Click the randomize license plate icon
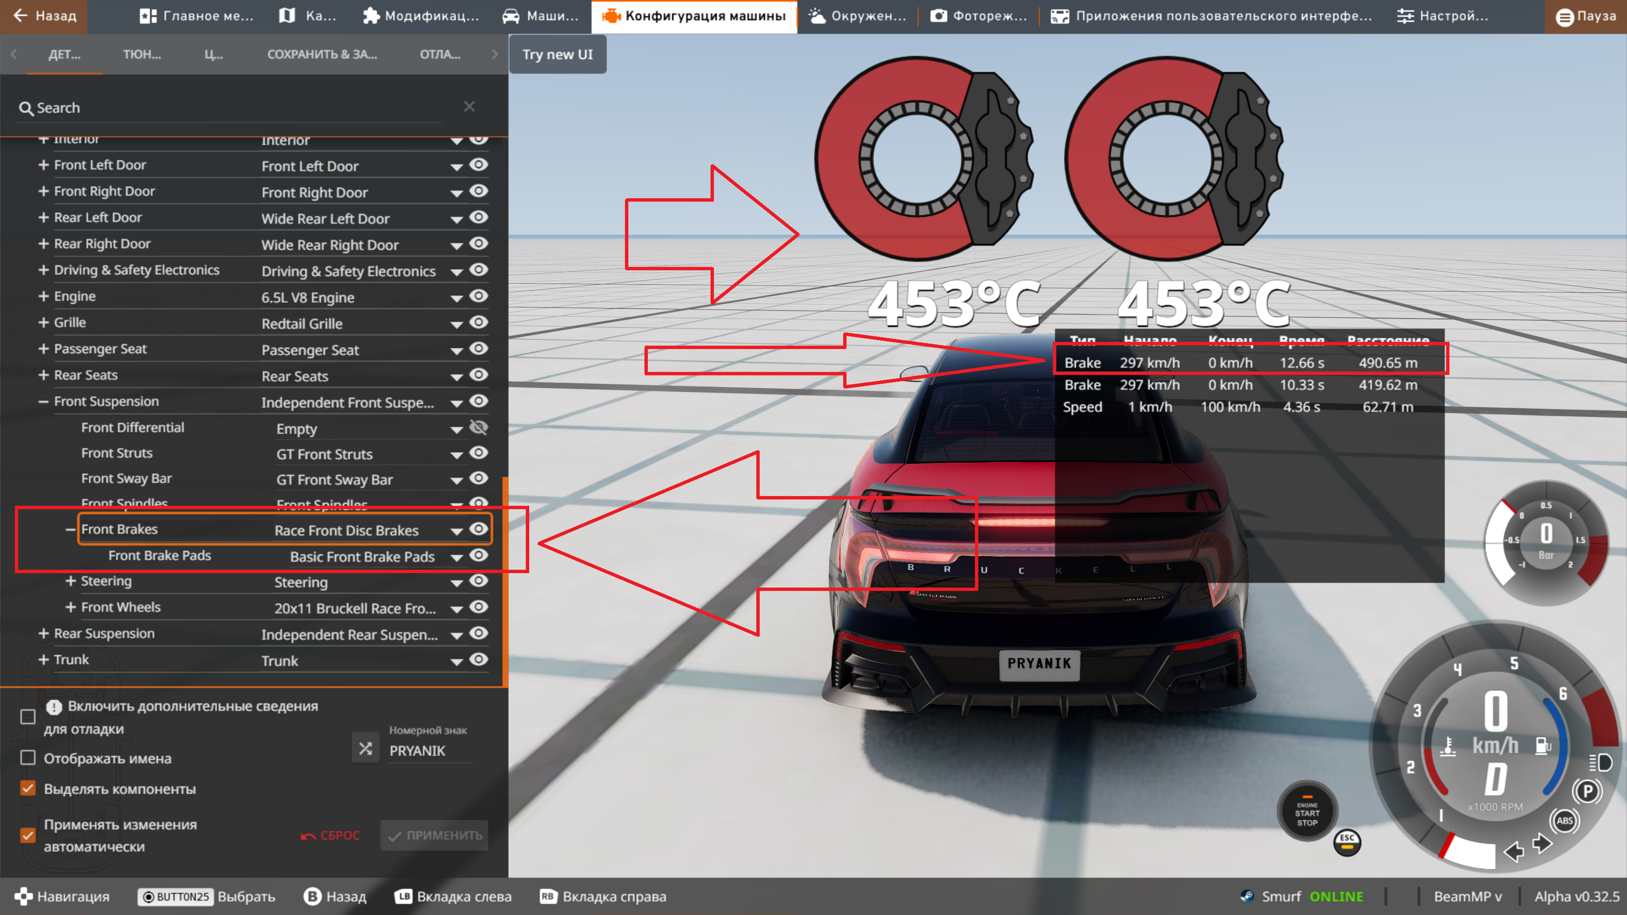 pos(365,748)
